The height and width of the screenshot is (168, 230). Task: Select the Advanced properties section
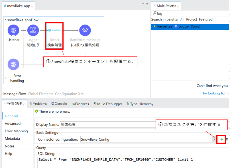pos(13,124)
